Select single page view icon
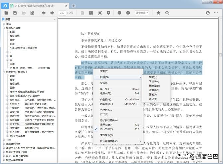 click(82, 13)
